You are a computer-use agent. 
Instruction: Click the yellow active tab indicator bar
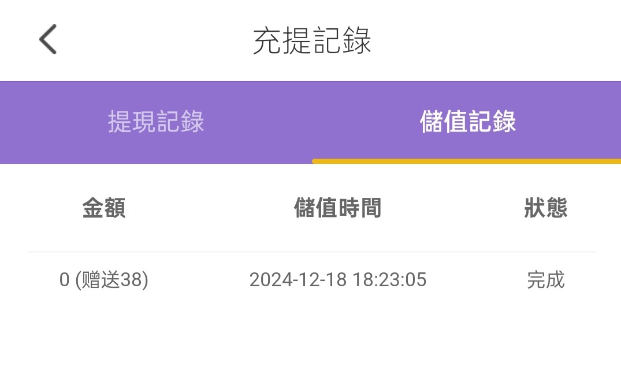click(x=466, y=161)
